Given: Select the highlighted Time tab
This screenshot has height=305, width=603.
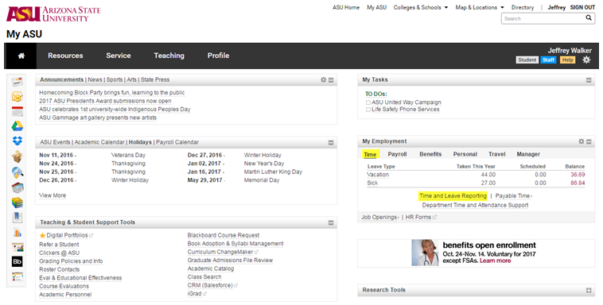Looking at the screenshot, I should [371, 154].
